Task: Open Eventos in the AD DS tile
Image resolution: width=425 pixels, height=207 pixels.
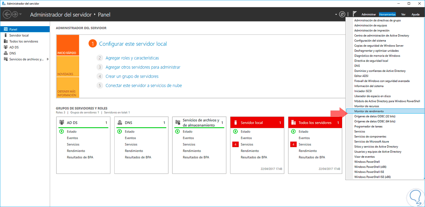Action: (x=72, y=138)
